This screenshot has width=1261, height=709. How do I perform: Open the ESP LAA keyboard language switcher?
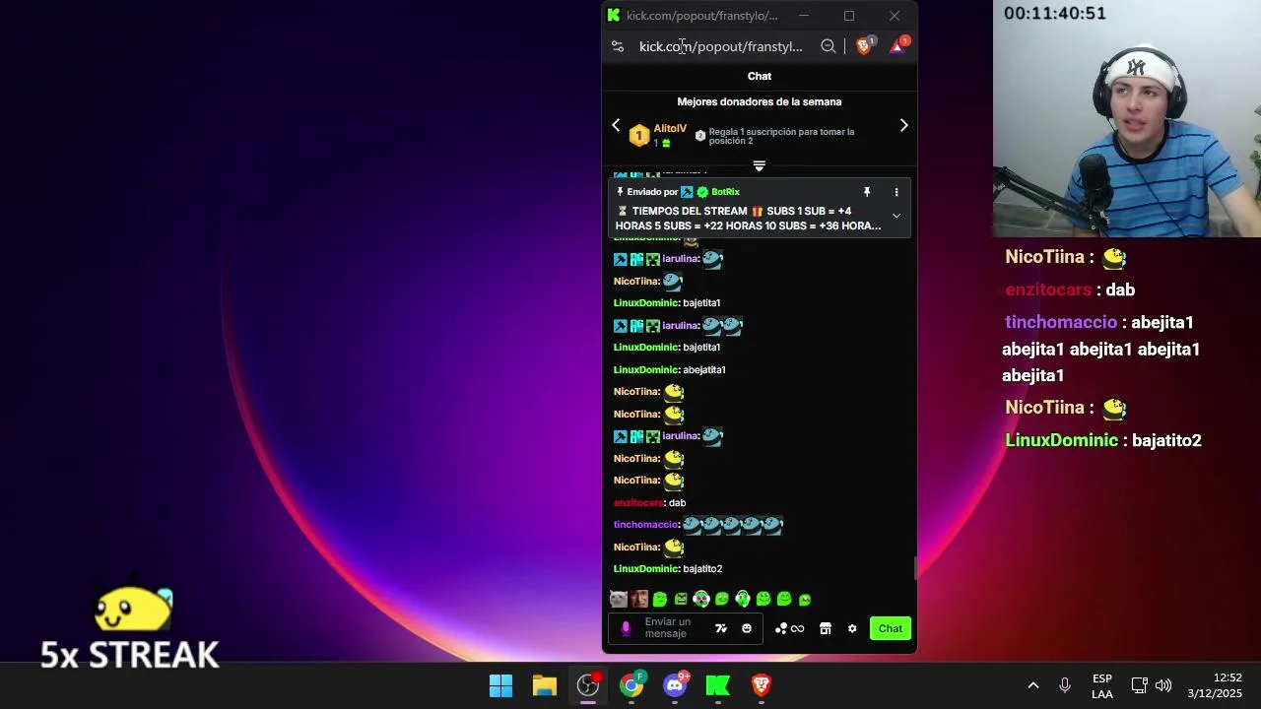[1102, 686]
